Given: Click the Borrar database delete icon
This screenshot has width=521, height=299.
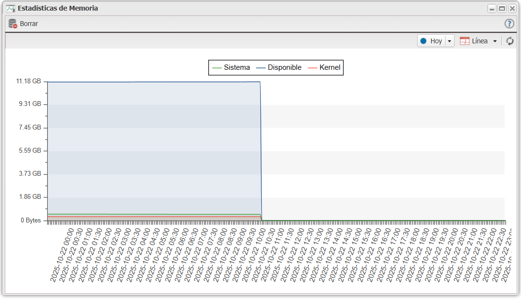Looking at the screenshot, I should [13, 24].
